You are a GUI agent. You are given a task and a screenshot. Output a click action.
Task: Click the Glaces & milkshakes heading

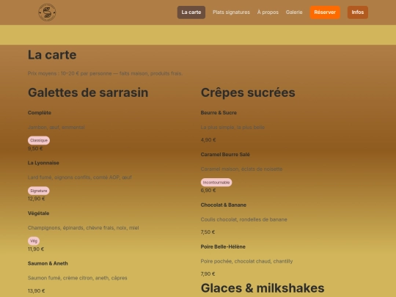263,288
